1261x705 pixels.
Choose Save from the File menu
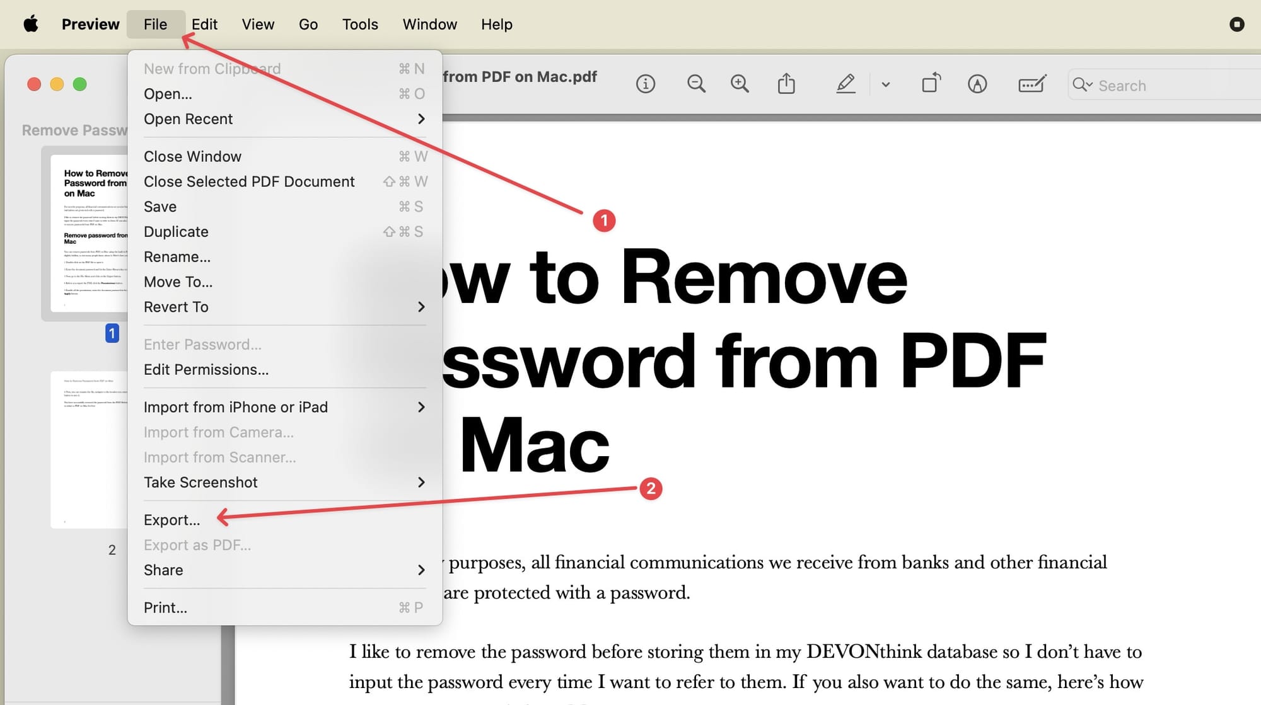[284, 207]
